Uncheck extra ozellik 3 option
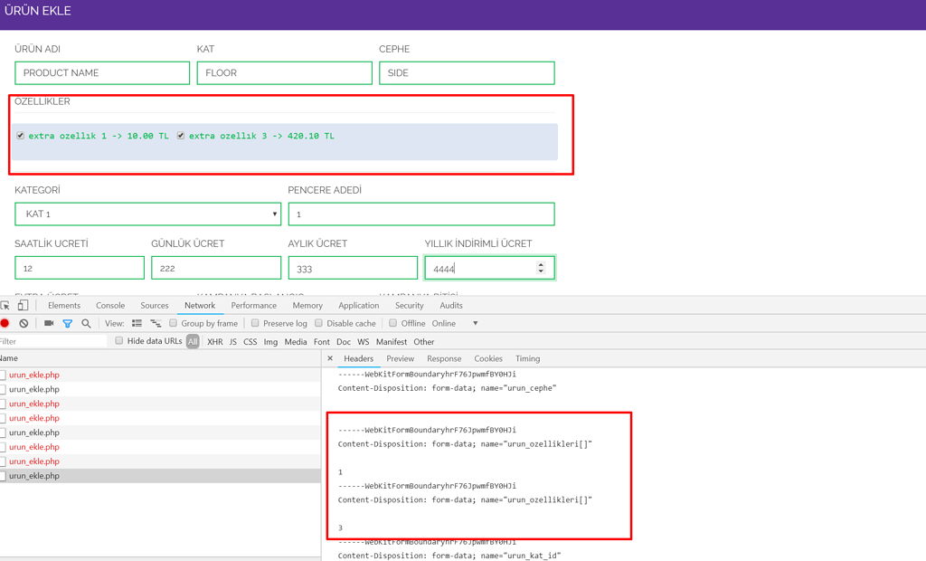926x561 pixels. pyautogui.click(x=180, y=135)
